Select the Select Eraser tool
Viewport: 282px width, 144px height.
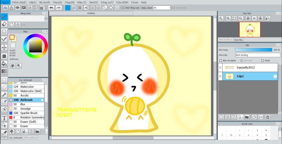[x=4, y=109]
